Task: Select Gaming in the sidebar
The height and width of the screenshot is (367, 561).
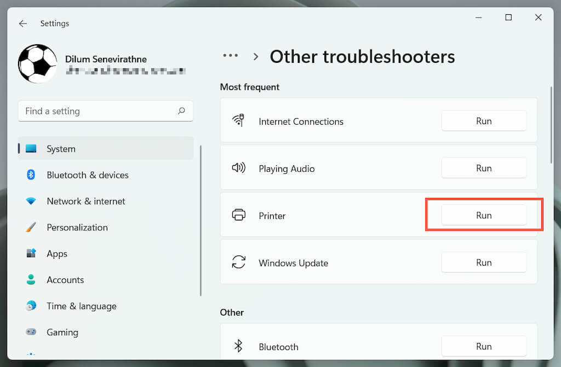Action: 62,332
